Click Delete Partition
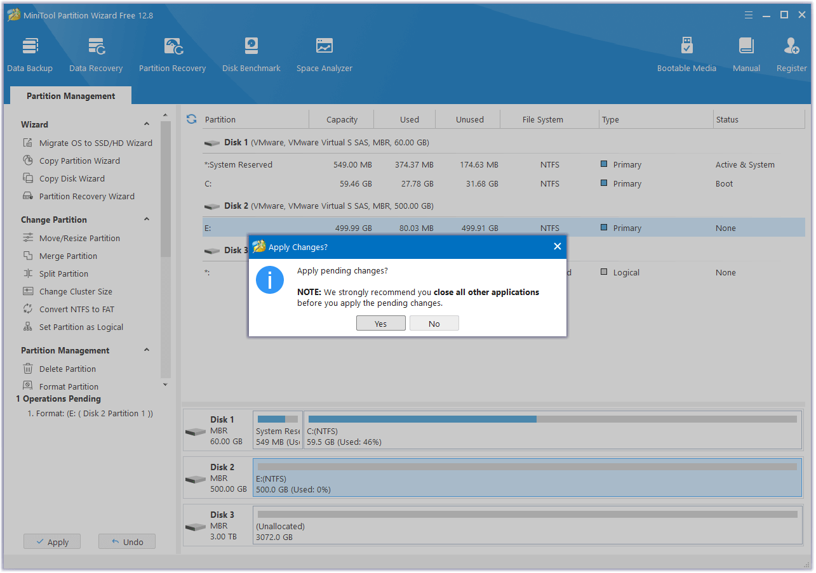 point(59,369)
